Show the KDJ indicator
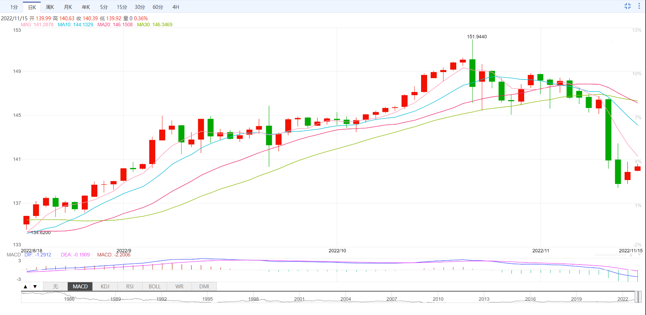 105,287
